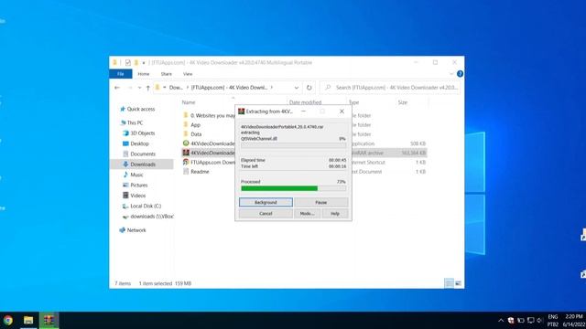Go back in Explorer navigation
Screen dimensions: 586x329
tap(117, 88)
